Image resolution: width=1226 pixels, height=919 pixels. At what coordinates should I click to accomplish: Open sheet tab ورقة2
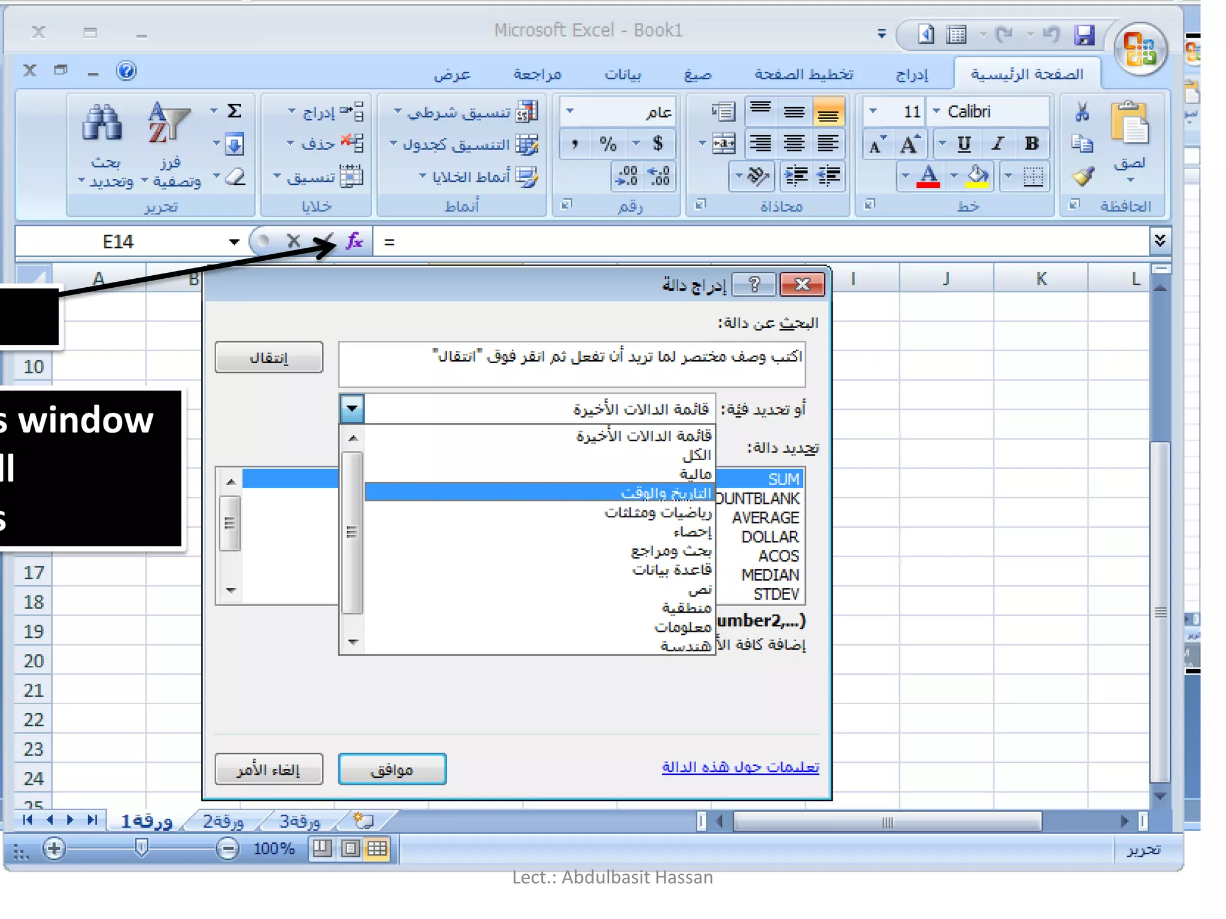pyautogui.click(x=223, y=821)
